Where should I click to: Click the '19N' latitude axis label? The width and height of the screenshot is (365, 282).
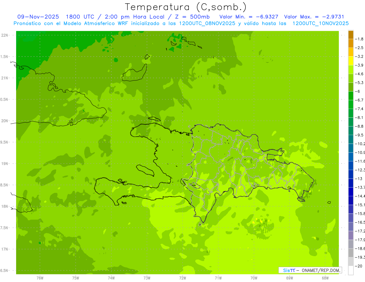coord(5,164)
